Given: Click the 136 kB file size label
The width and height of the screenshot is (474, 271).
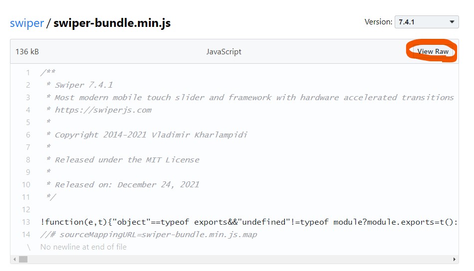Looking at the screenshot, I should [x=27, y=52].
